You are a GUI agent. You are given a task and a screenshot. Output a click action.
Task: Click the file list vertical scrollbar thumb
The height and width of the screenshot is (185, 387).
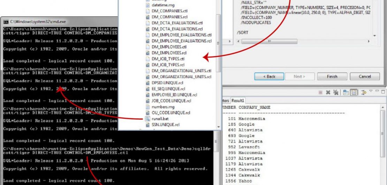click(218, 43)
